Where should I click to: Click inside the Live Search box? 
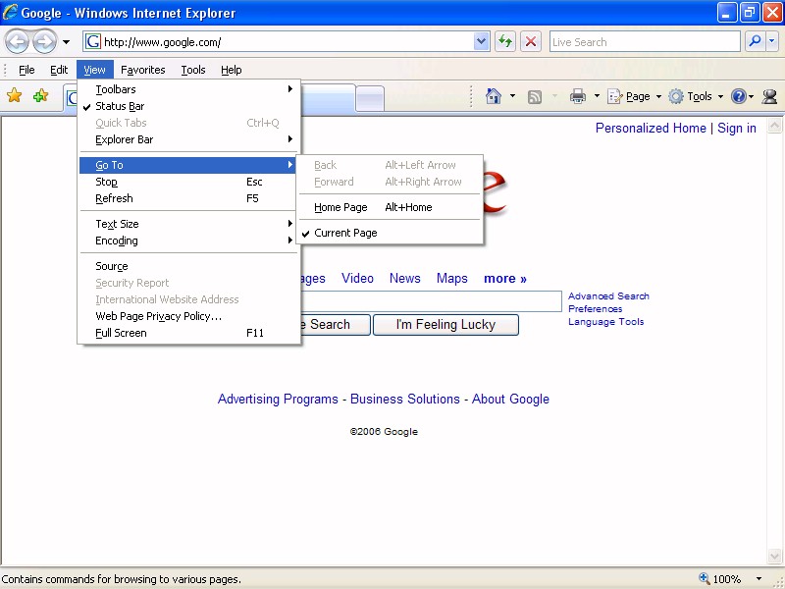pos(643,41)
